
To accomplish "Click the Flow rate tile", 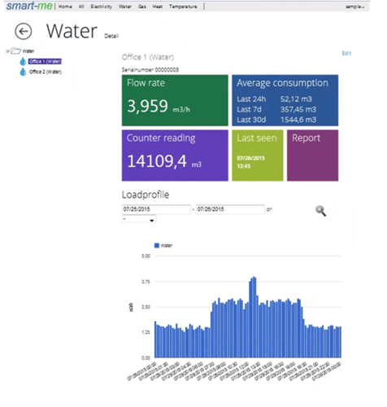I will coord(175,100).
